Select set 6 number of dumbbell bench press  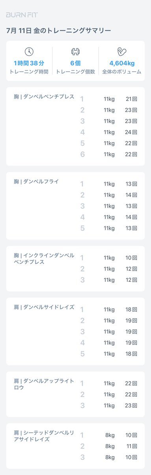[x=82, y=154]
